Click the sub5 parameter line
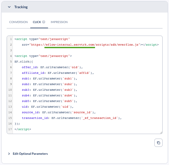This screenshot has height=165, width=169. (50, 101)
